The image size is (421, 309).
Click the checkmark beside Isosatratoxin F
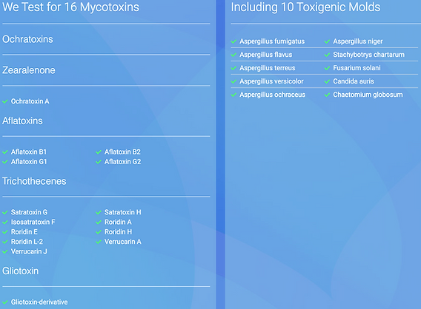(5, 223)
